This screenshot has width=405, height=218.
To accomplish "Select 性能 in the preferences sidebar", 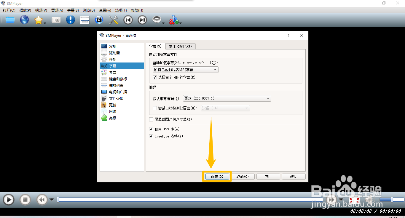I will (122, 59).
